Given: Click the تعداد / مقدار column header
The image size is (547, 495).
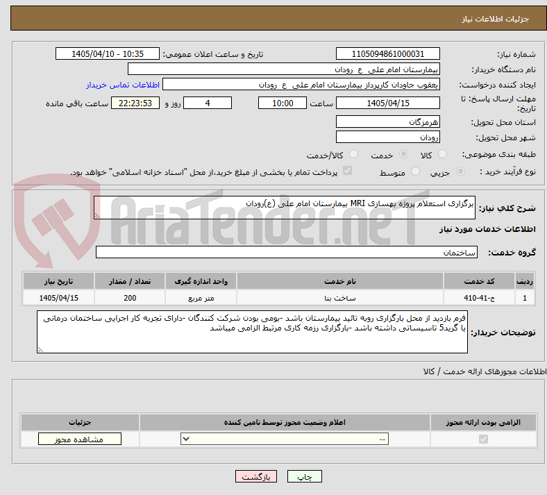Looking at the screenshot, I should pos(130,281).
